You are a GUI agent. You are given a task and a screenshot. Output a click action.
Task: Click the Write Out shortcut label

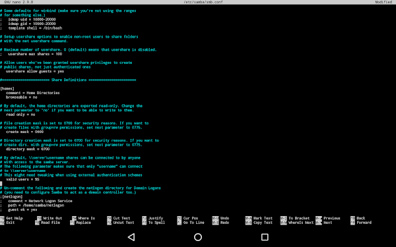coord(52,218)
